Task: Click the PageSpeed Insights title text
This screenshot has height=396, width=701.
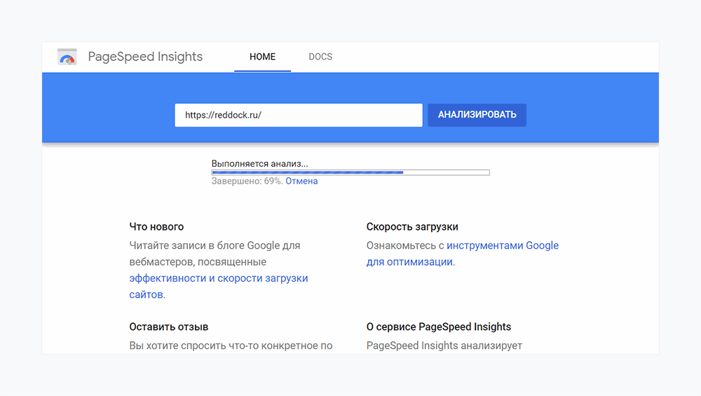Action: [x=145, y=57]
